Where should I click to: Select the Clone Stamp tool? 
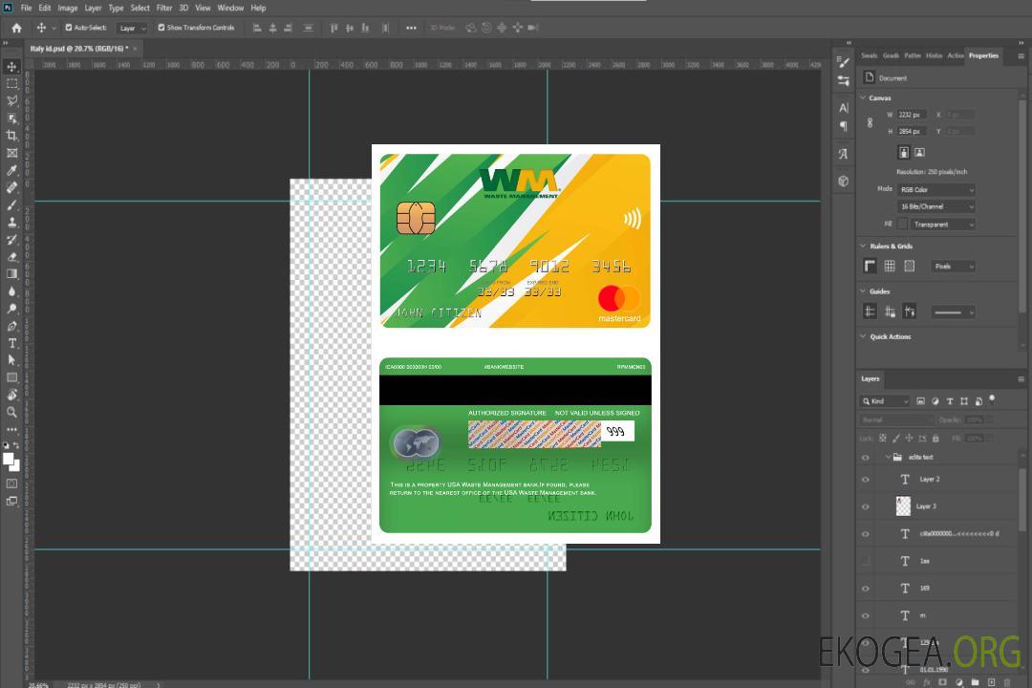[11, 222]
